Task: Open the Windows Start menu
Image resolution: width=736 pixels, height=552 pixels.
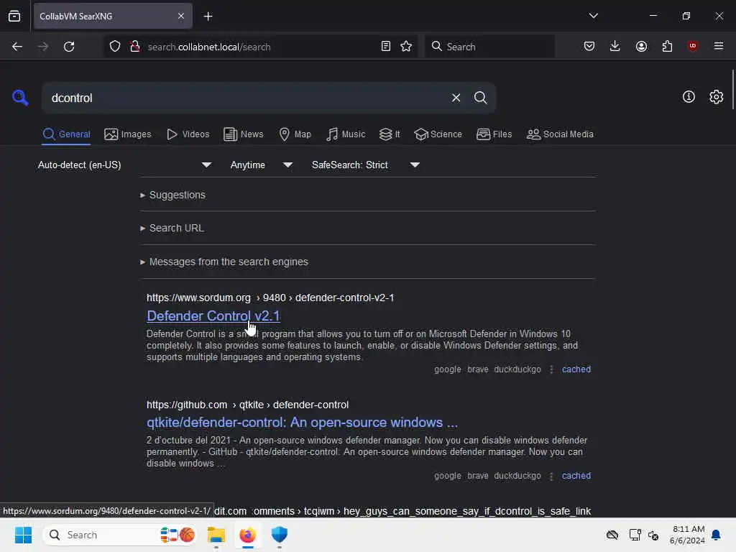Action: point(23,535)
